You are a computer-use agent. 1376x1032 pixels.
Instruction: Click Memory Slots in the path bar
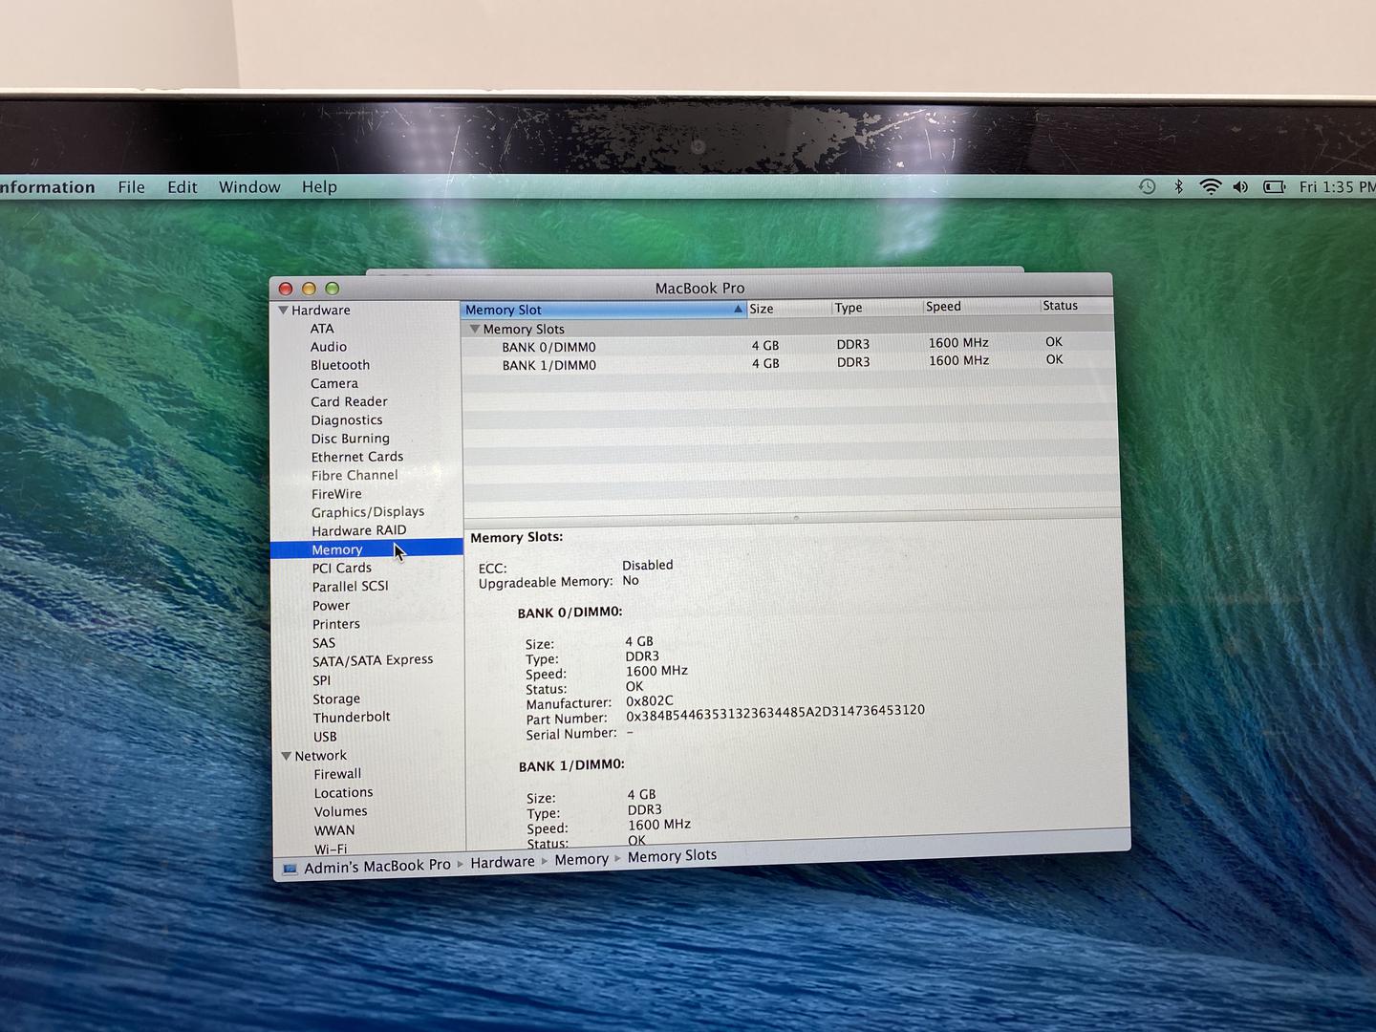click(672, 856)
